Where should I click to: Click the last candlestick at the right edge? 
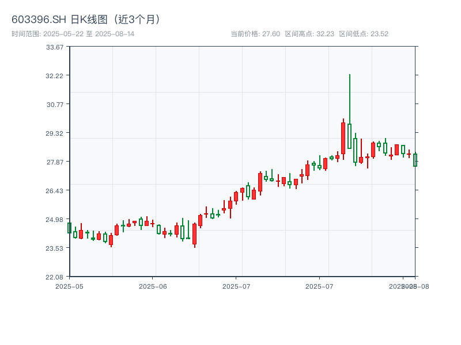coord(415,160)
